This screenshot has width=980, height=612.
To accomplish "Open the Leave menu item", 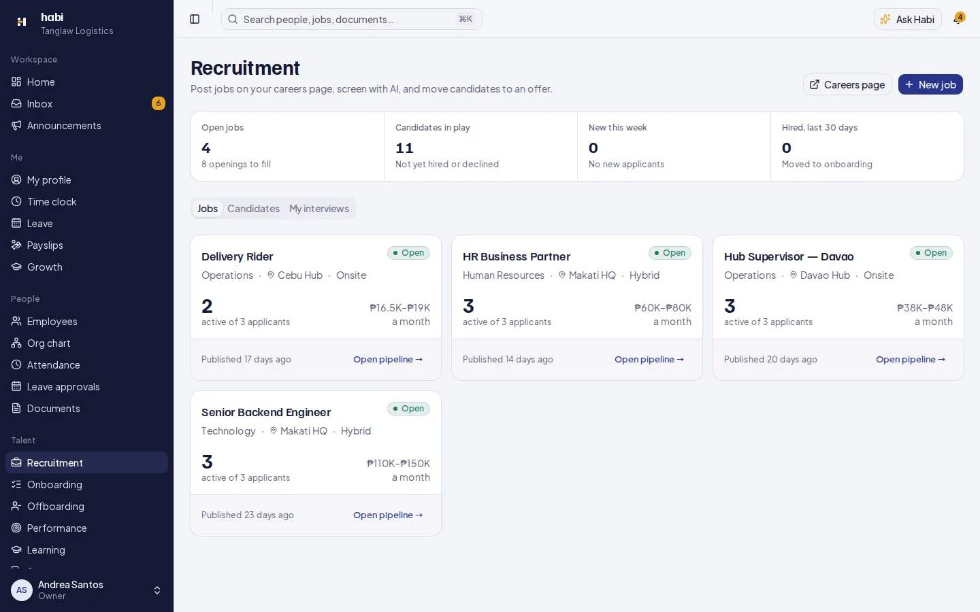I will point(86,223).
